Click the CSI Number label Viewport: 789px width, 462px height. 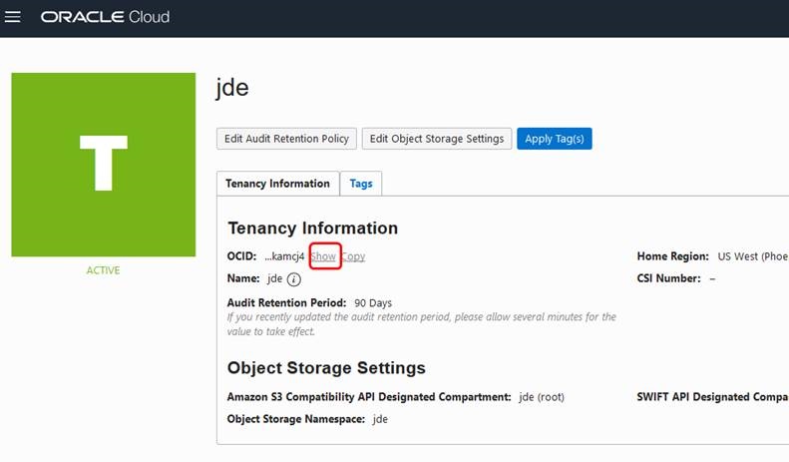[x=668, y=278]
